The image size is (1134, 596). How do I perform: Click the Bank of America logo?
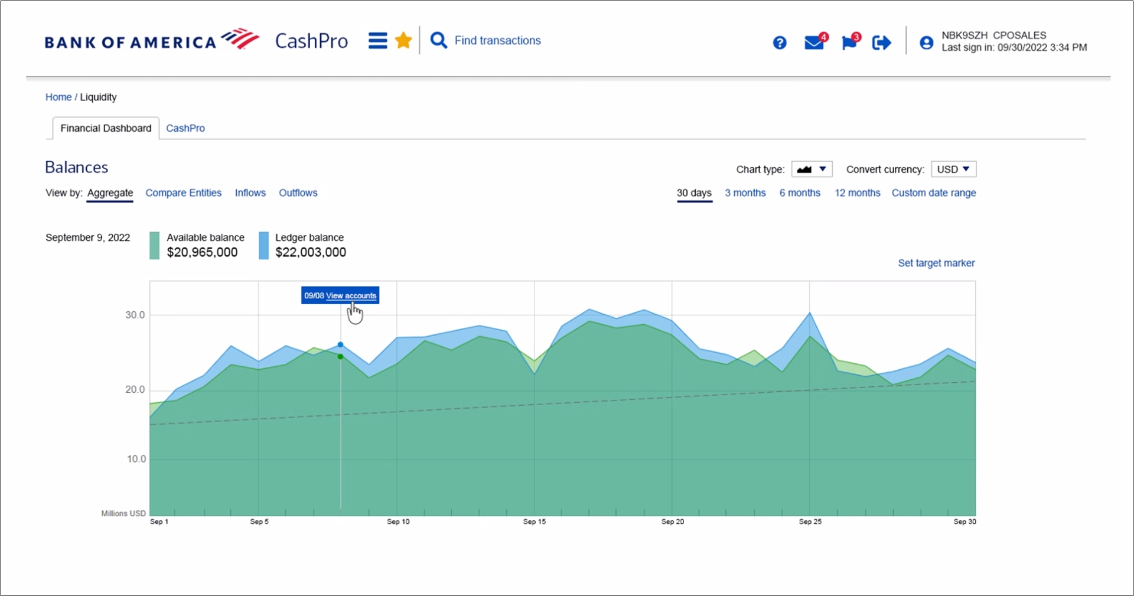(152, 40)
